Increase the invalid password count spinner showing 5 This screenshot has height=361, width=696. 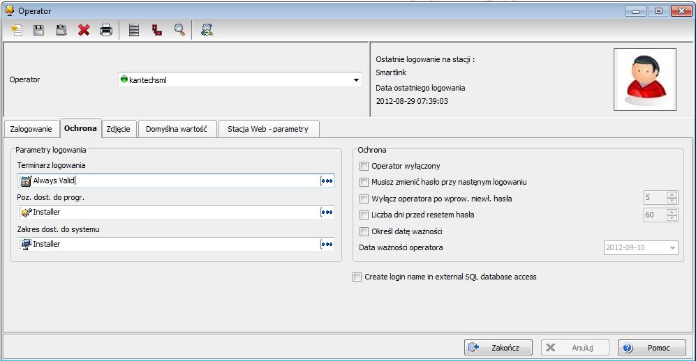(672, 194)
